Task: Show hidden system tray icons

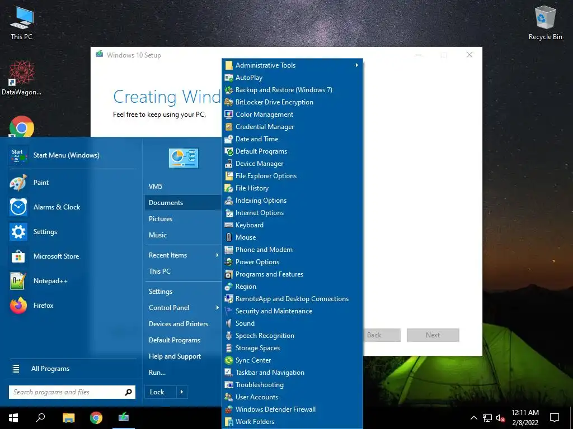Action: 473,418
